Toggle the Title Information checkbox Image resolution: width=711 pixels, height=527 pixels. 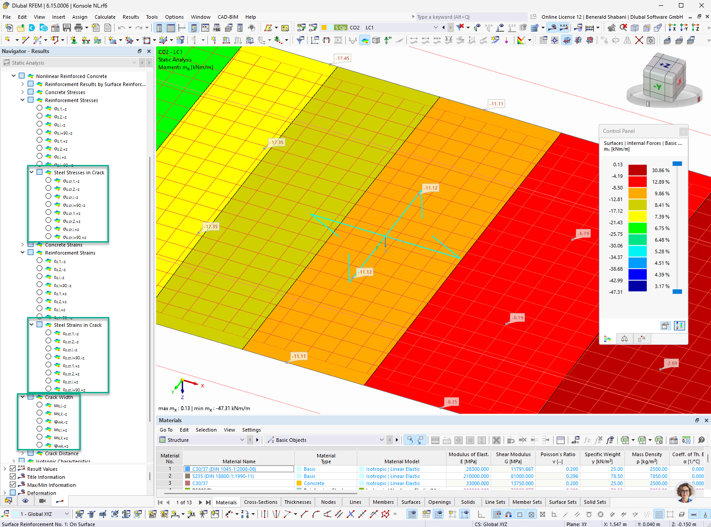point(13,477)
